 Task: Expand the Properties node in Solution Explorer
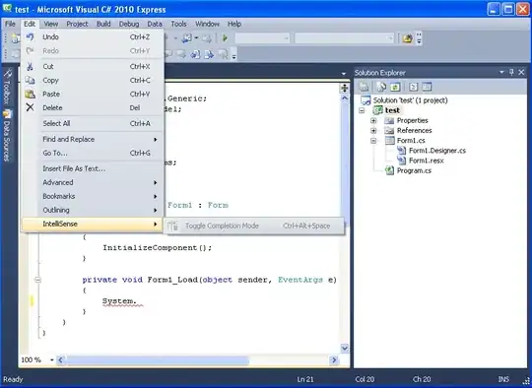[373, 121]
